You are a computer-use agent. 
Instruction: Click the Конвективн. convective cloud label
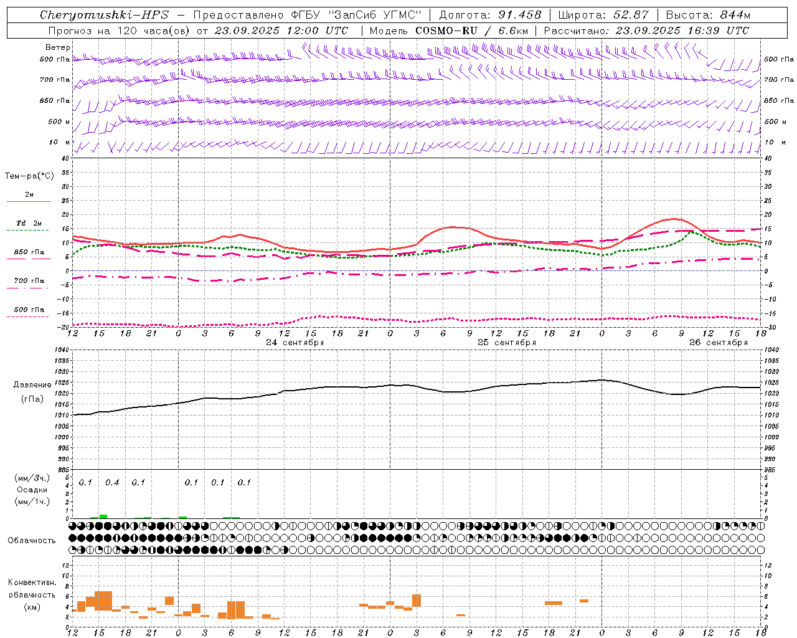(32, 583)
